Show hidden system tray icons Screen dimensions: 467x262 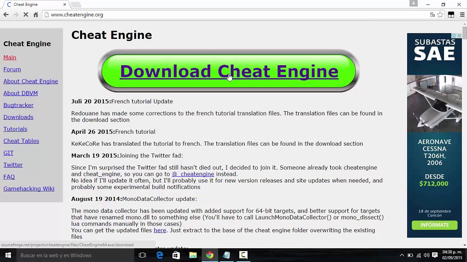402,255
